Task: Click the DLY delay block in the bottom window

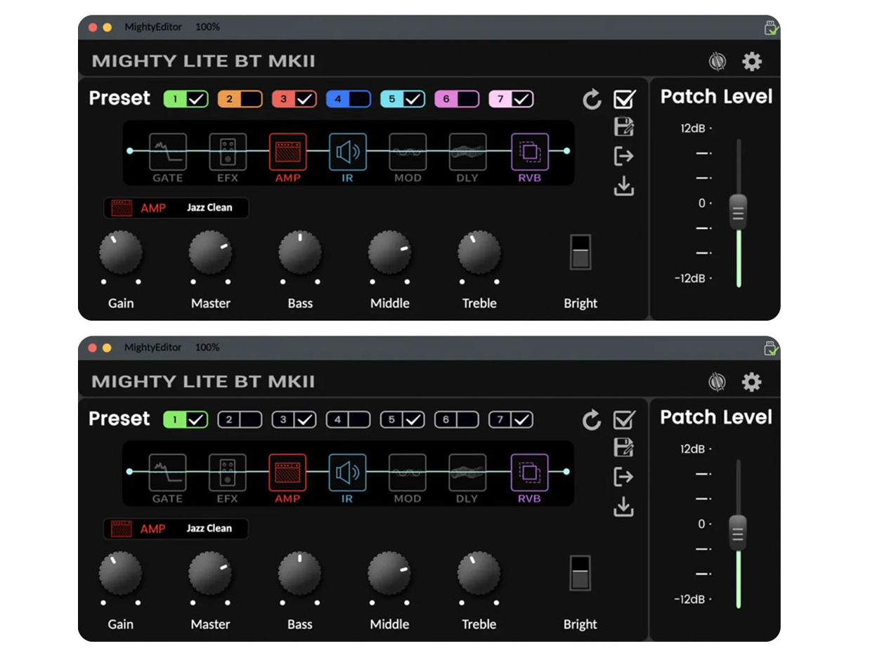Action: [467, 473]
